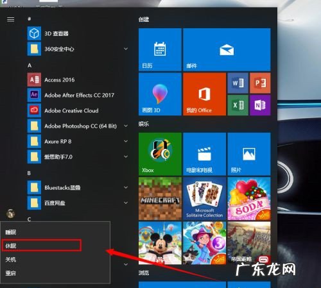Click the Axure RP 8 folder icon
The width and height of the screenshot is (321, 288).
34,141
